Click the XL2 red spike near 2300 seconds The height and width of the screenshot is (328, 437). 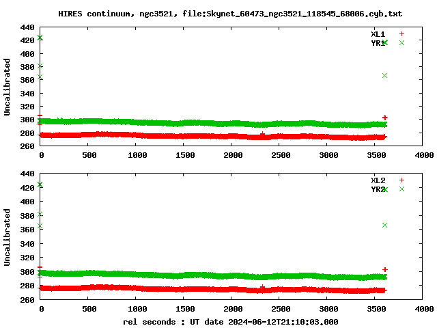262,286
